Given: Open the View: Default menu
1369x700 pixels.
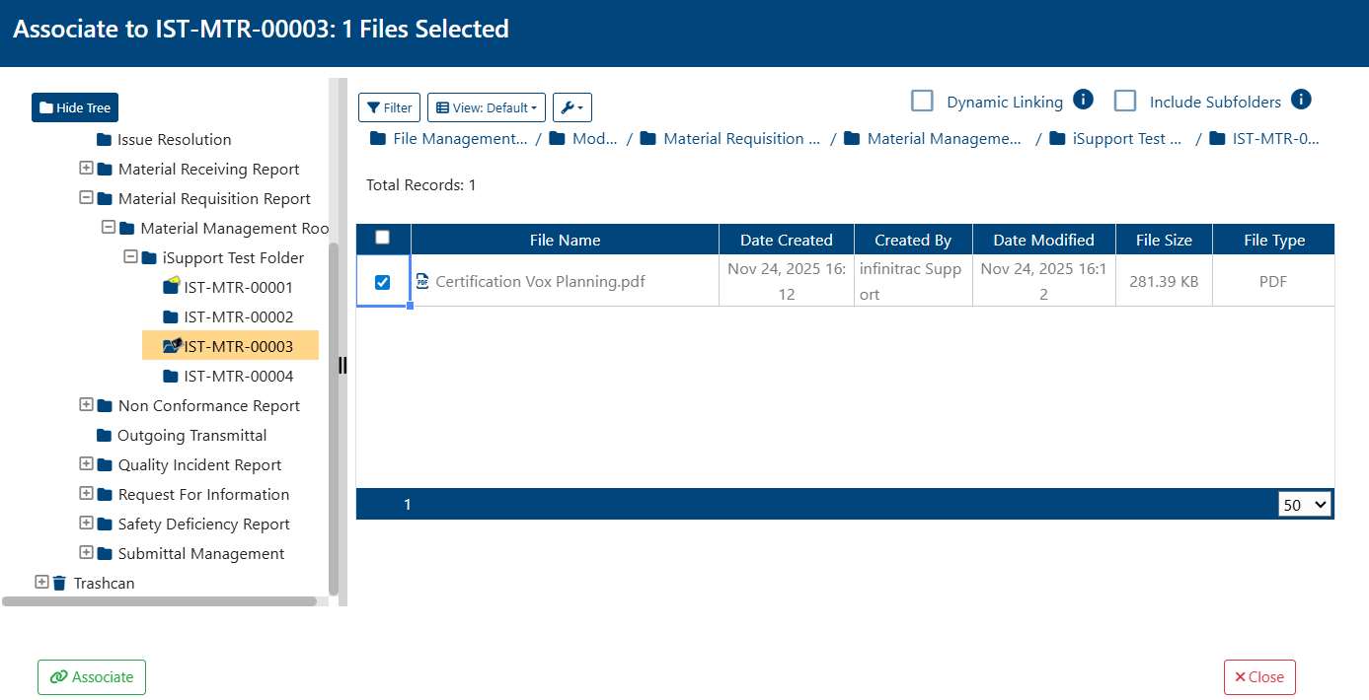Looking at the screenshot, I should click(x=487, y=107).
